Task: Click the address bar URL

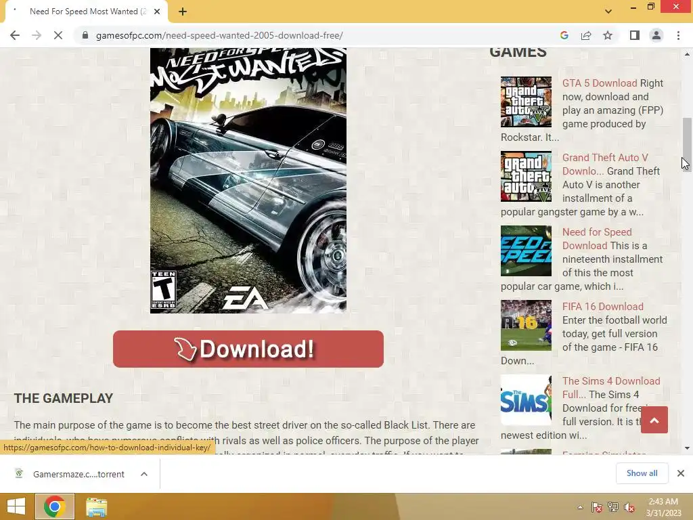Action: pyautogui.click(x=219, y=35)
